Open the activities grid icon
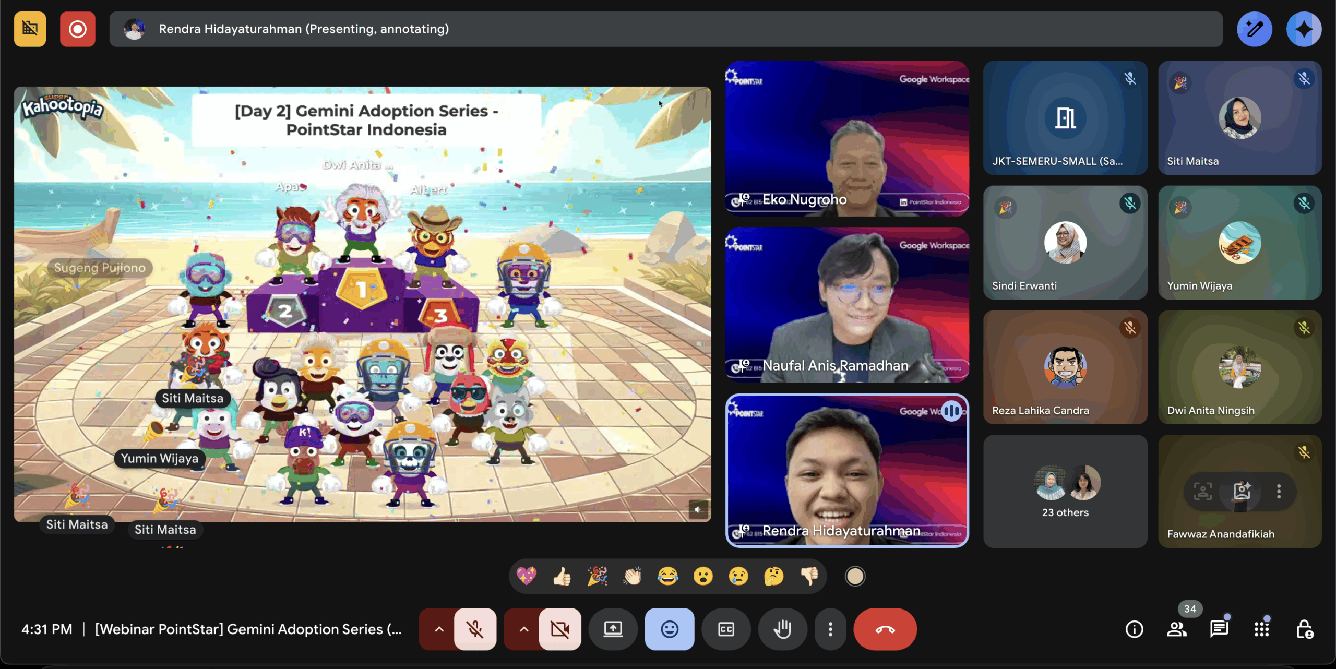 click(1261, 629)
